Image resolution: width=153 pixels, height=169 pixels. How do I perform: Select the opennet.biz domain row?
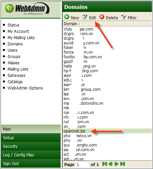[x=107, y=131]
